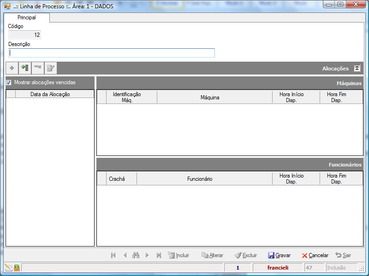Click the window title bar application icon

click(x=7, y=6)
